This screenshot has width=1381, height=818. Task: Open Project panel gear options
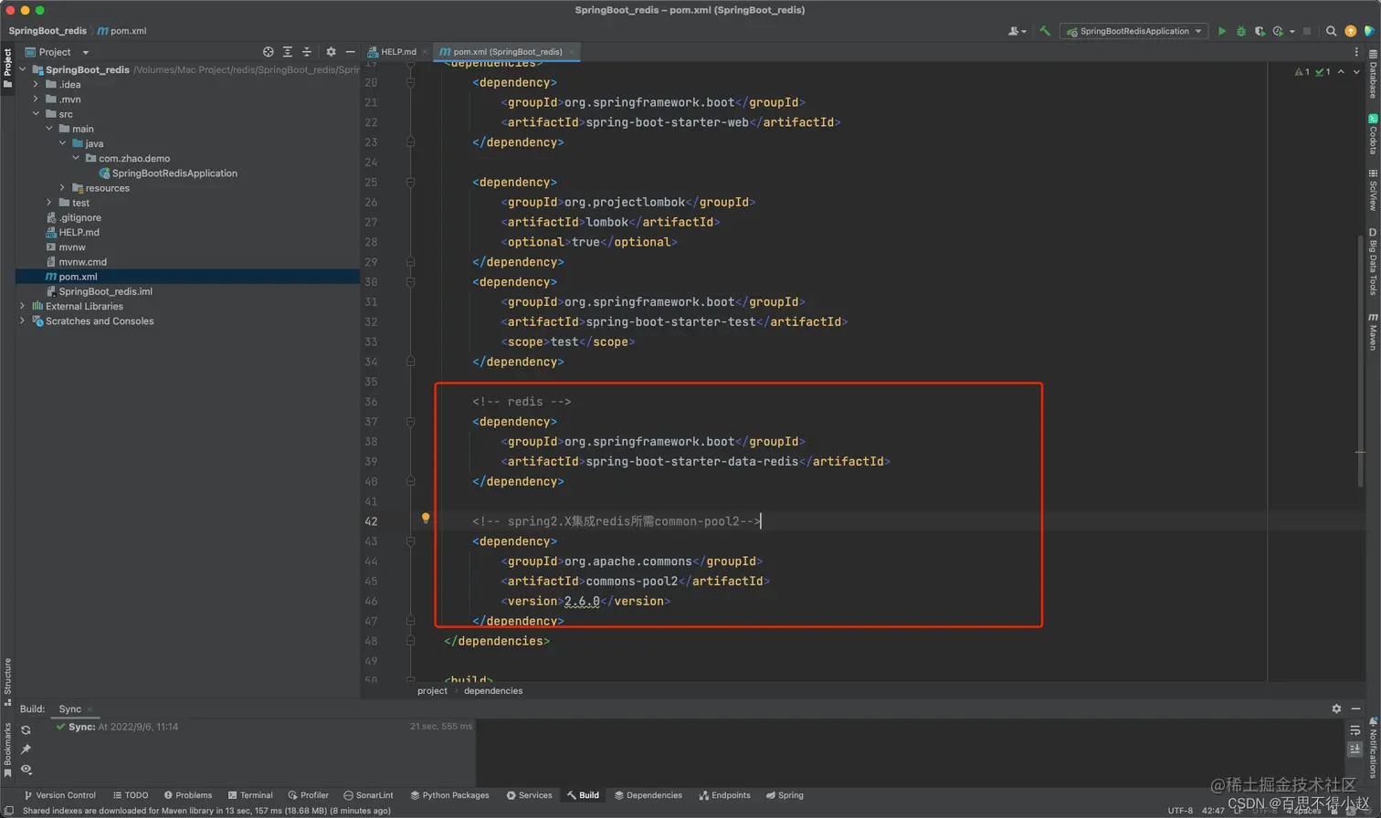click(x=331, y=52)
